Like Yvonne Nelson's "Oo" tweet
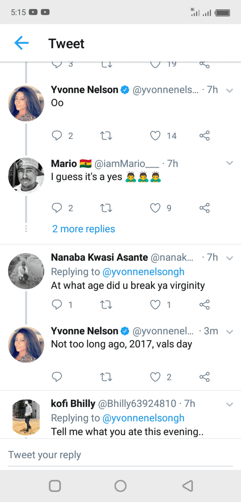The image size is (241, 502). (155, 136)
